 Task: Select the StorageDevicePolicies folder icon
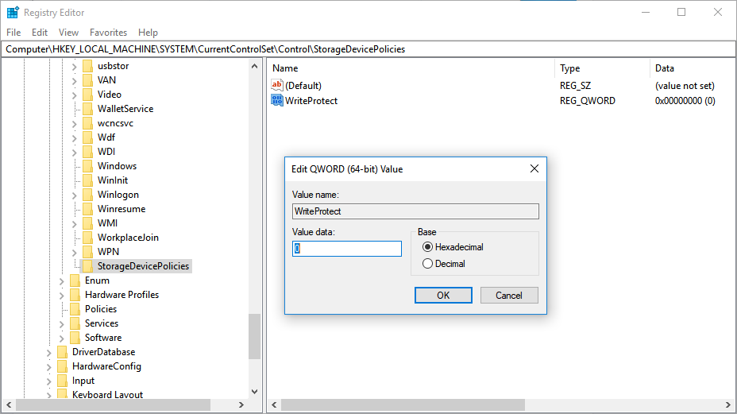[88, 266]
